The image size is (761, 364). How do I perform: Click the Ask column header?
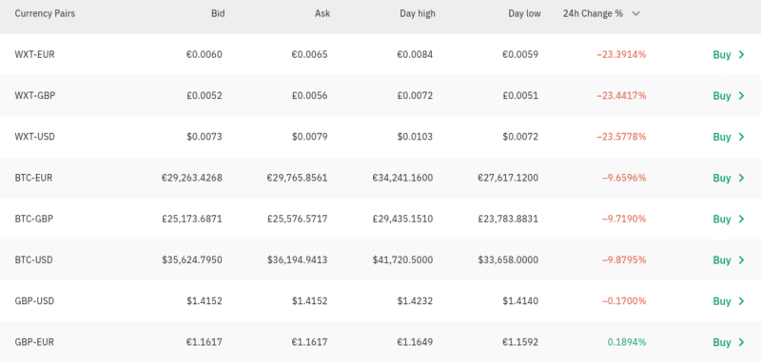(322, 13)
